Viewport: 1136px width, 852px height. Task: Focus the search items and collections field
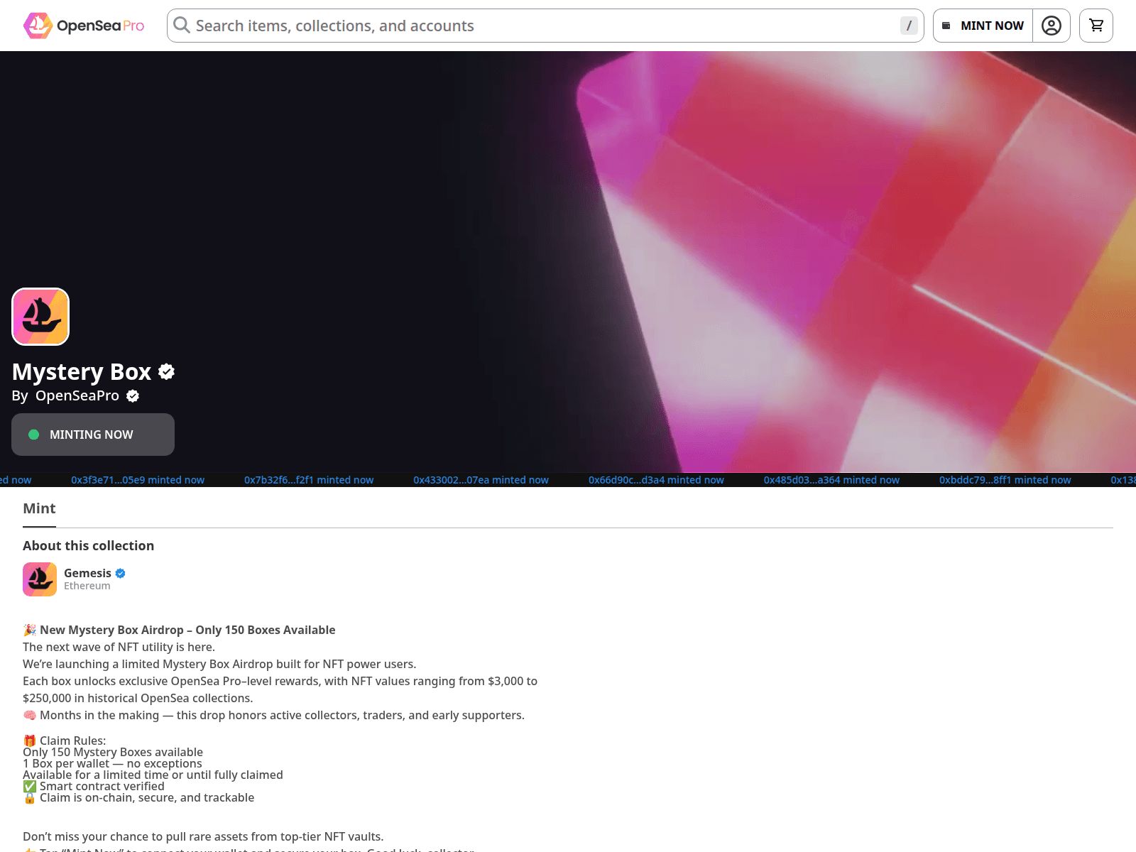pos(545,26)
